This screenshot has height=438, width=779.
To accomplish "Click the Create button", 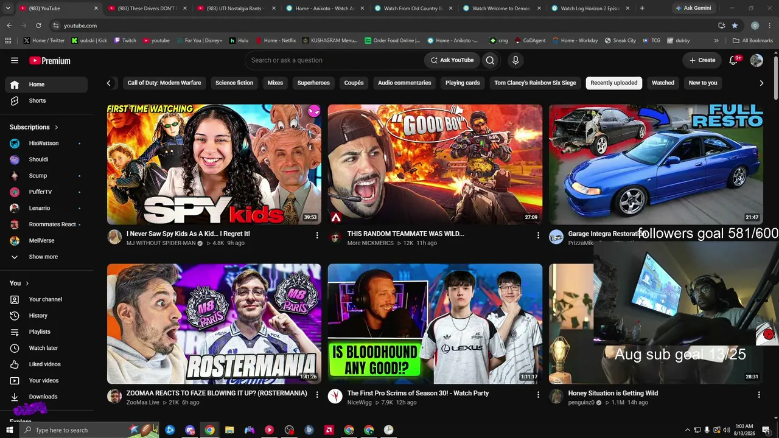I will click(702, 60).
